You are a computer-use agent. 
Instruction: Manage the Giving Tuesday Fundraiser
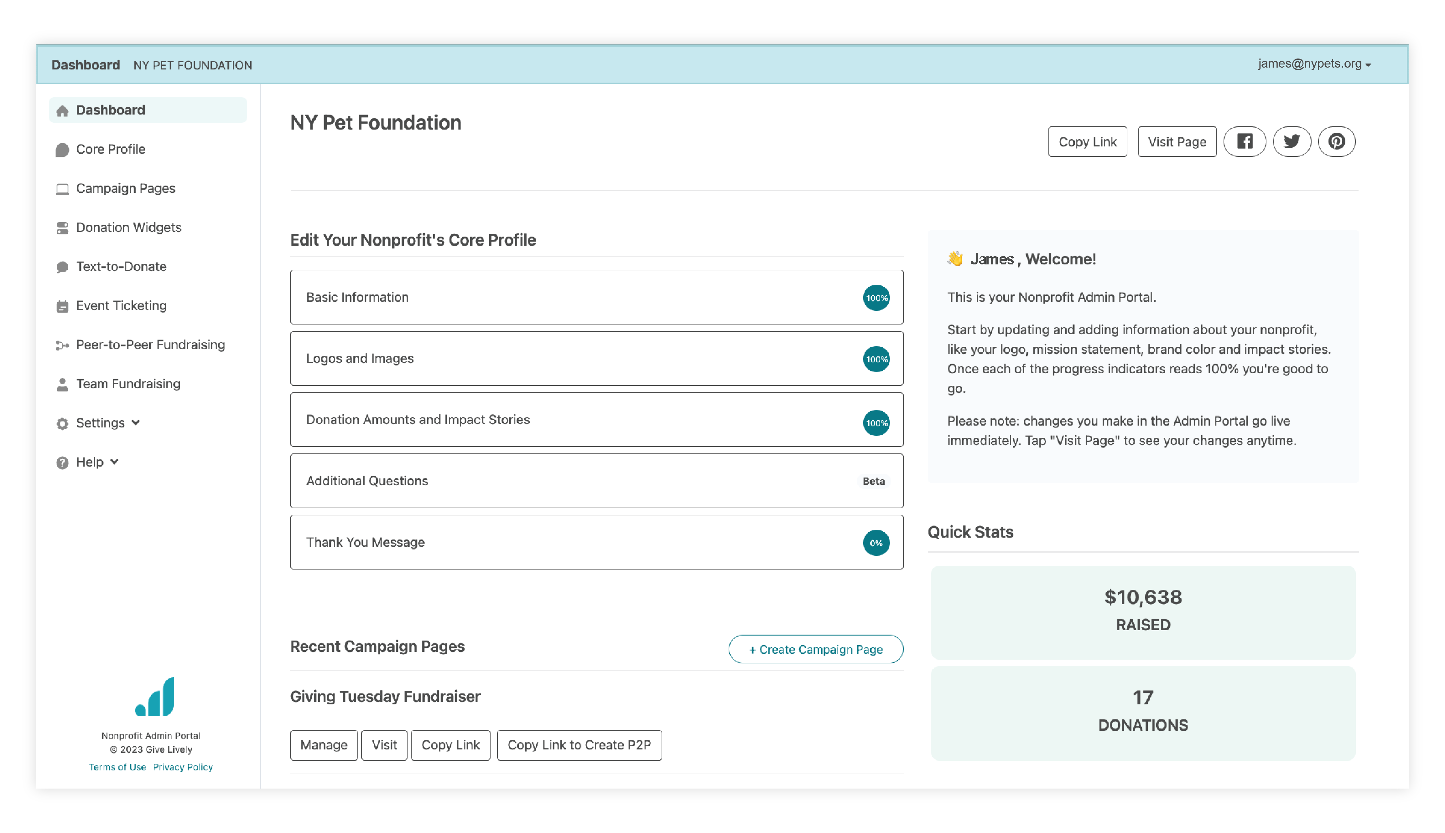coord(324,744)
